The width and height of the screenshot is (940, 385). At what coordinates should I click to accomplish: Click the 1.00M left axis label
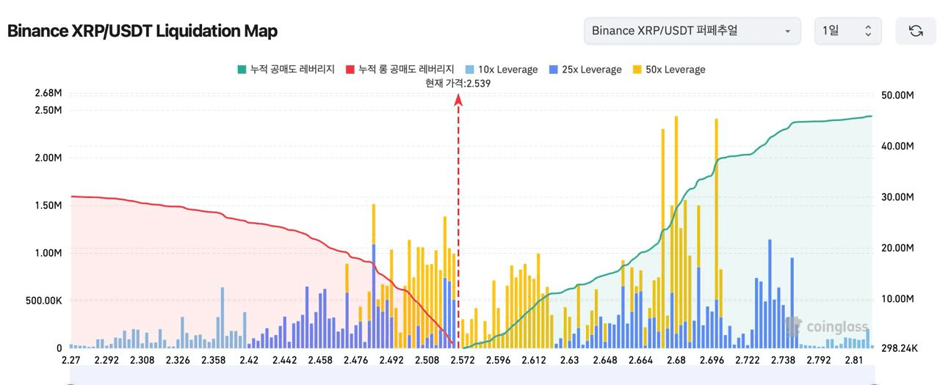(48, 253)
